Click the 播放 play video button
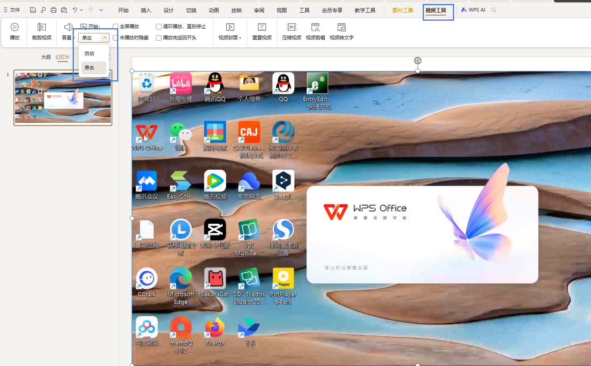Viewport: 591px width, 366px height. point(15,32)
